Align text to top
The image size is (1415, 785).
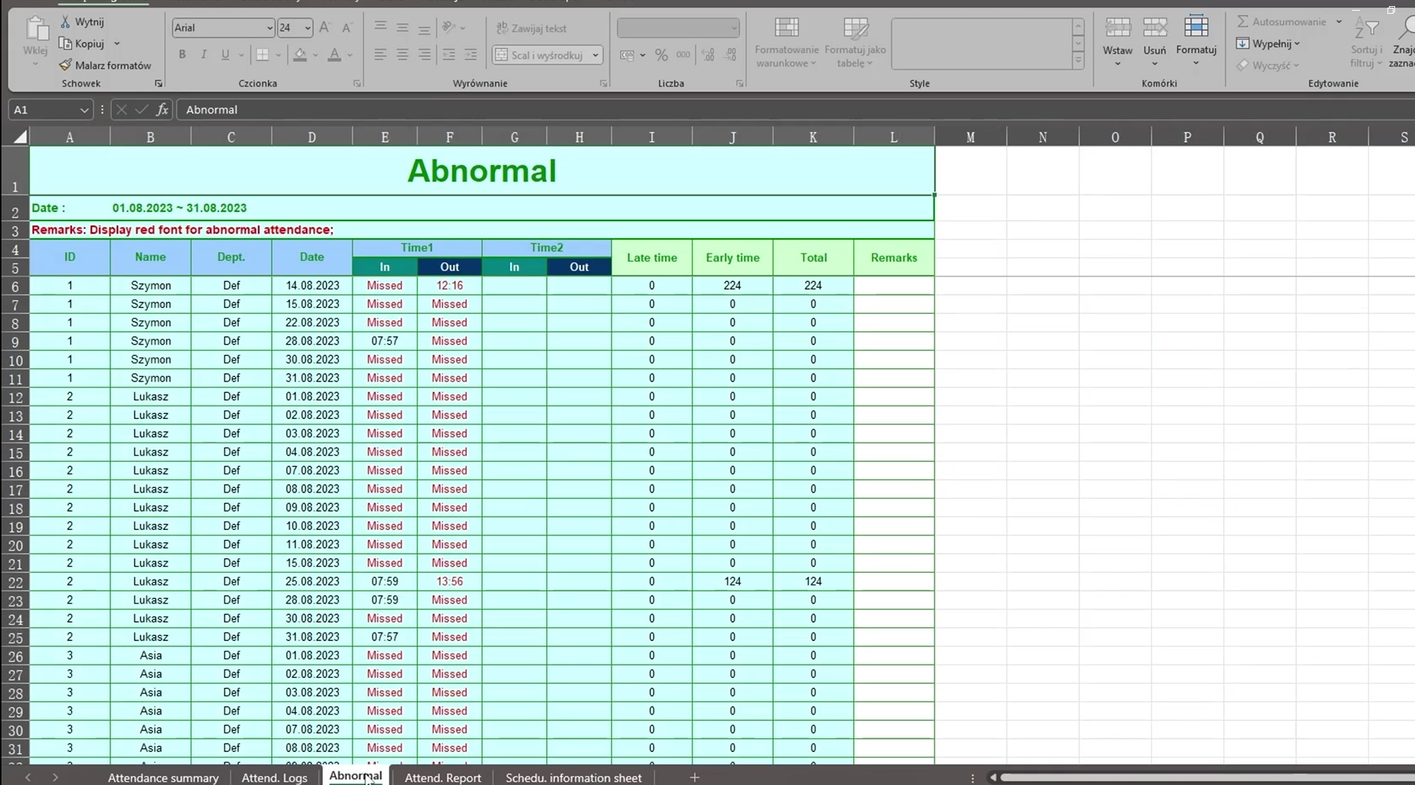(x=380, y=28)
